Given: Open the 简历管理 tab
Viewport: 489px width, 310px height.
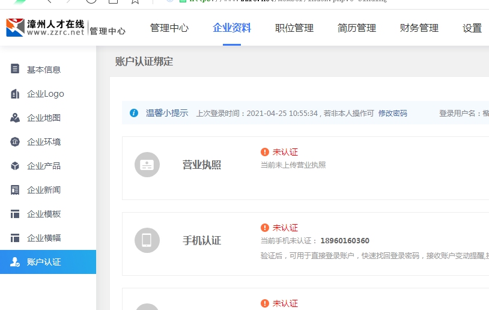Looking at the screenshot, I should pos(357,28).
